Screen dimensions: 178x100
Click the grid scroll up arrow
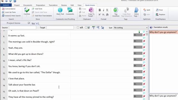[x=147, y=32]
